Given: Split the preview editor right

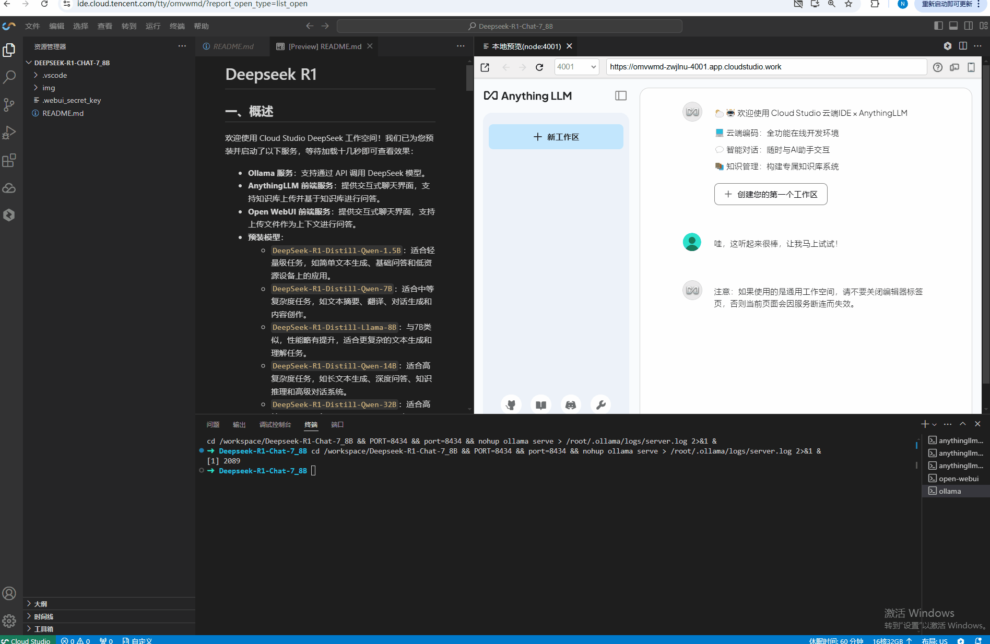Looking at the screenshot, I should (x=963, y=46).
